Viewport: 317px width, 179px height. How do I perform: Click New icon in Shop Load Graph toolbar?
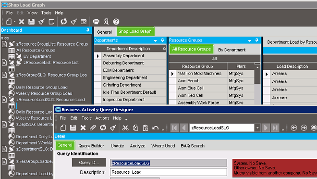point(9,22)
